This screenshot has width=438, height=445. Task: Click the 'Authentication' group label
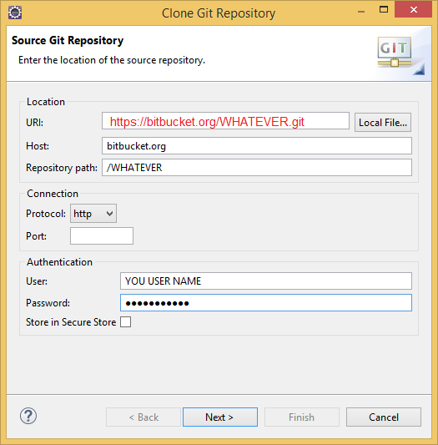[59, 262]
